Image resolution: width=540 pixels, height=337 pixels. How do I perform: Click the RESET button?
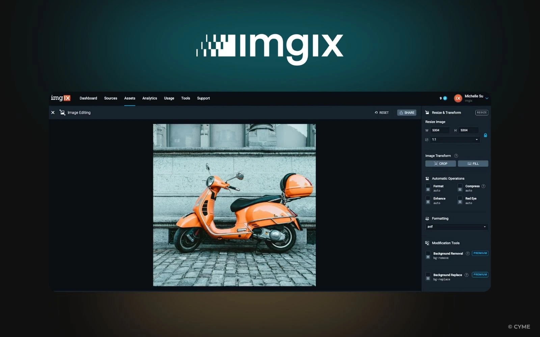pos(382,113)
